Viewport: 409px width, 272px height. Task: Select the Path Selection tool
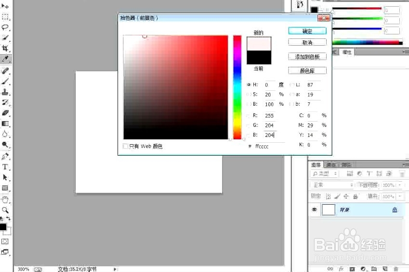coord(5,177)
